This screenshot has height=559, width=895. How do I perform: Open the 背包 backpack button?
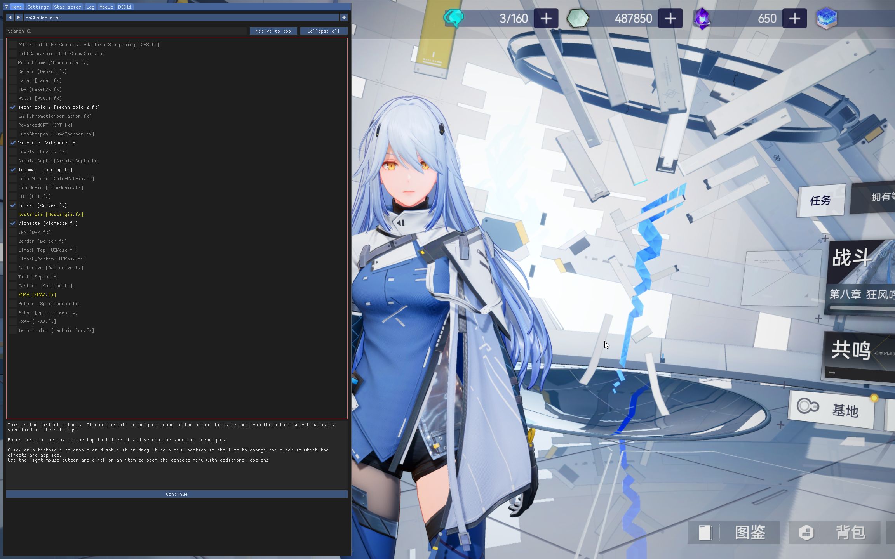click(834, 532)
